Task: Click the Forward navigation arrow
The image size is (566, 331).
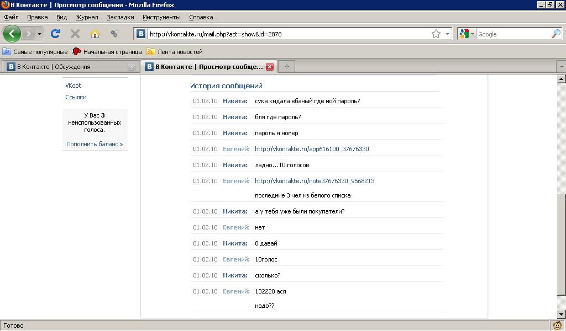Action: coord(29,34)
